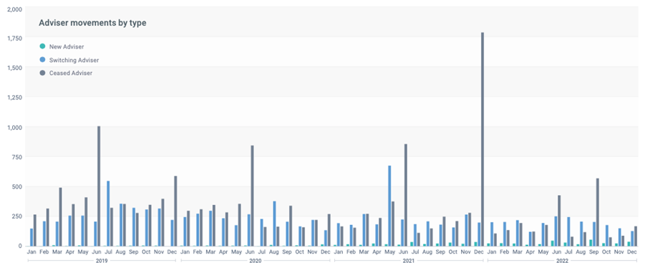This screenshot has width=650, height=275.
Task: Click the May label under 2021
Action: pos(389,252)
